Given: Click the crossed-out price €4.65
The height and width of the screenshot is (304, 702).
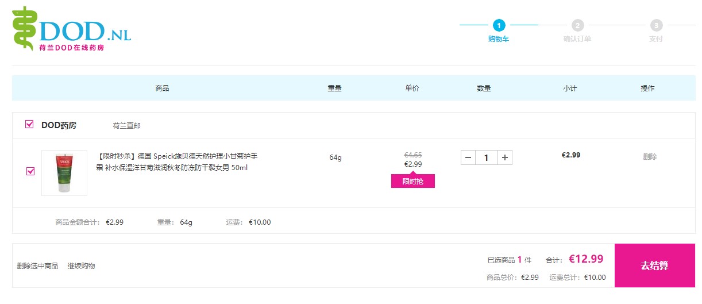Looking at the screenshot, I should click(413, 155).
